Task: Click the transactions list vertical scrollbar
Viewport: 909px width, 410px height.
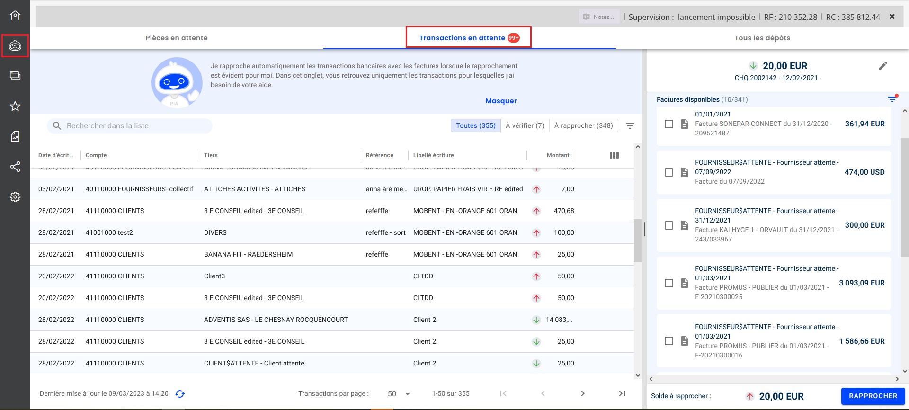Action: pyautogui.click(x=638, y=240)
